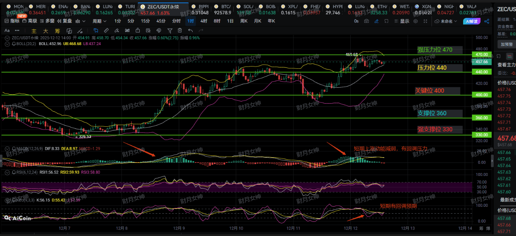Click the funnel filter icon
This screenshot has height=236, width=516.
[x=170, y=30]
